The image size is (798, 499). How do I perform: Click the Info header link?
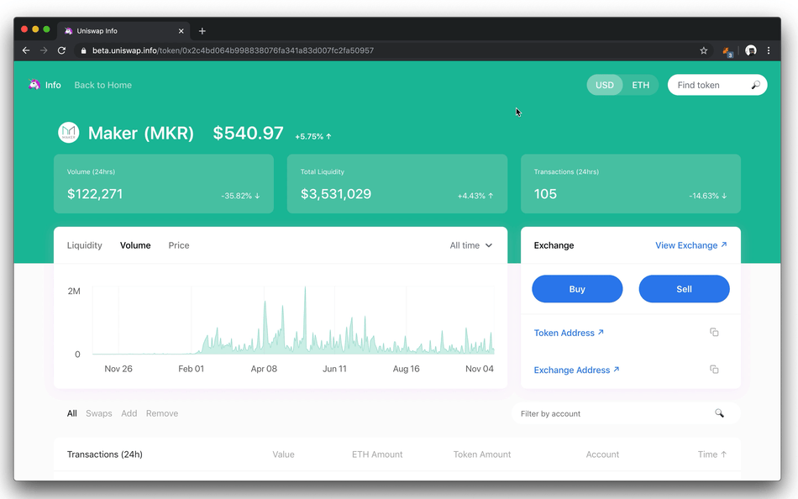[53, 85]
